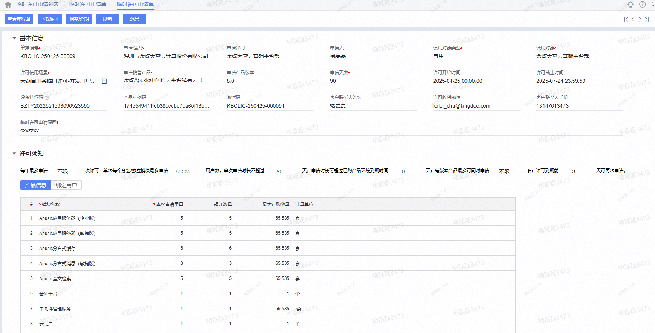Click the 许可截止时间 date field

coord(580,81)
